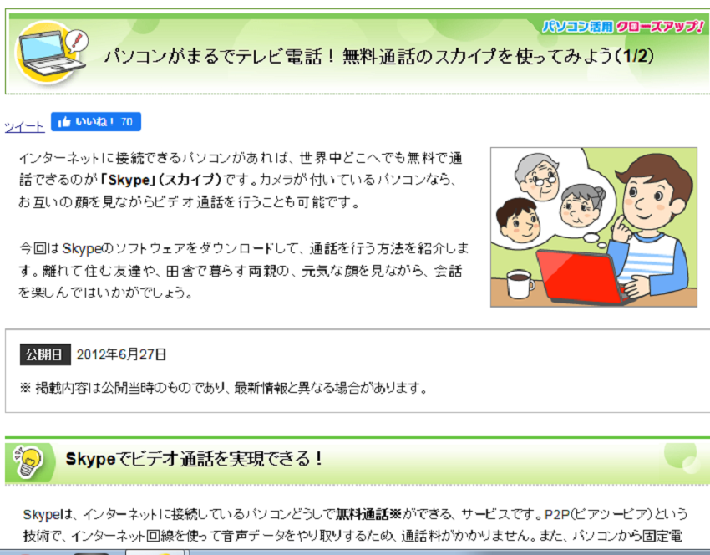Click the laptop icon in article header

[x=50, y=53]
